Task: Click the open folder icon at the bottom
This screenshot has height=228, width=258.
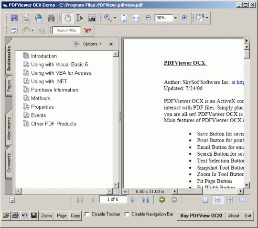Action: click(6, 216)
